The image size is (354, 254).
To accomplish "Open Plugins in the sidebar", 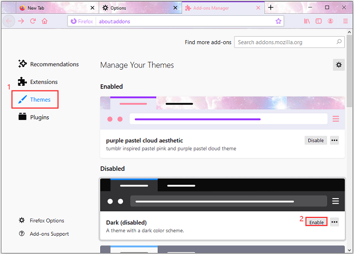I will [x=34, y=117].
